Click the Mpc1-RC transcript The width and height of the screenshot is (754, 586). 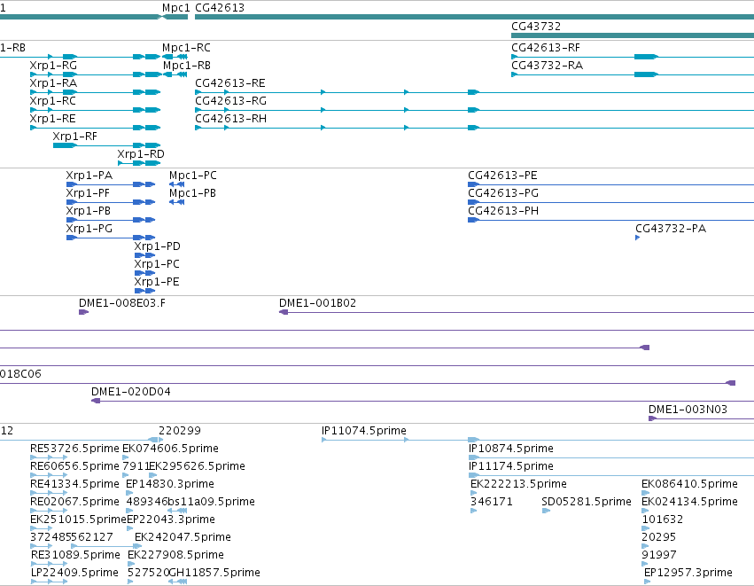186,48
